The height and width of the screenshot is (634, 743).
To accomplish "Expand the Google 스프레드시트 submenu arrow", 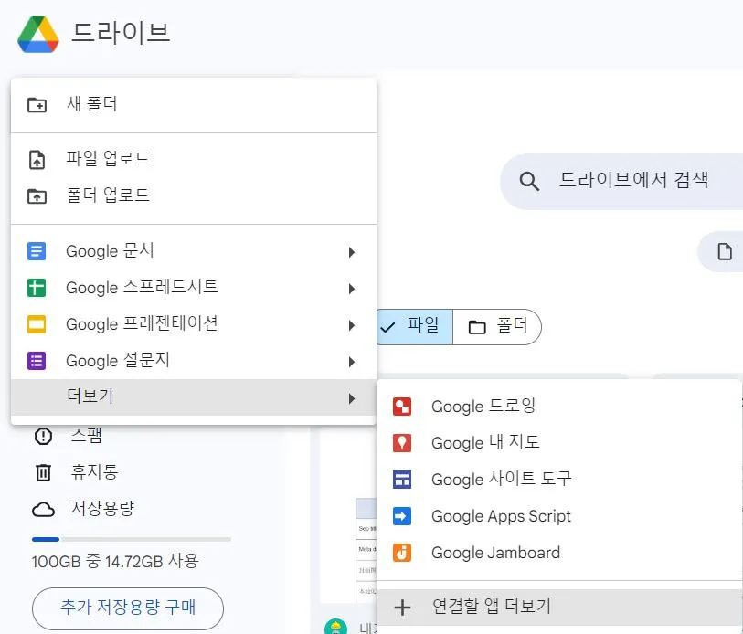I will click(352, 289).
